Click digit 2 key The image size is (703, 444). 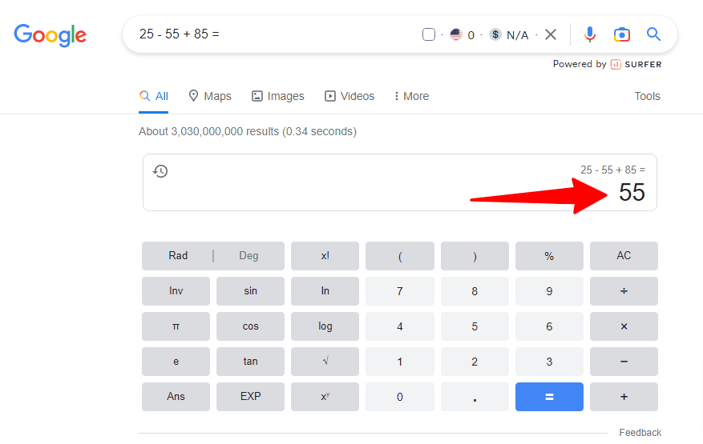(x=475, y=361)
